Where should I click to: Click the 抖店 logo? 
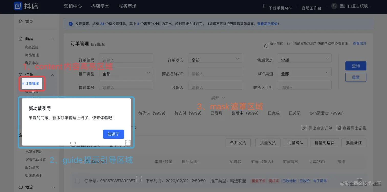click(26, 6)
